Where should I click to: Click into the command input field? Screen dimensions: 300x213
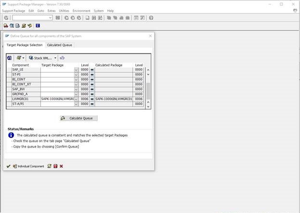tap(32, 18)
